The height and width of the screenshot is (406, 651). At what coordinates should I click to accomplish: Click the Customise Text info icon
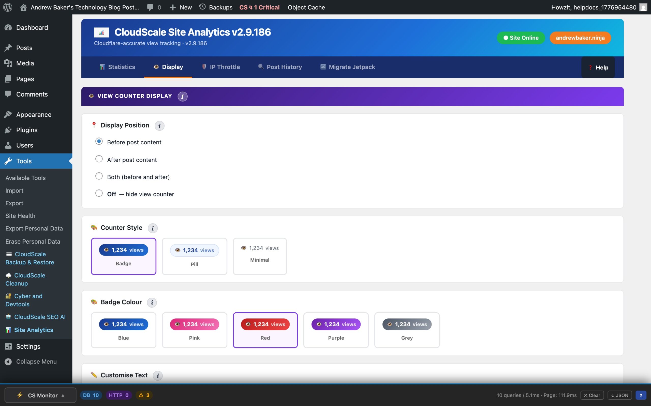coord(158,376)
